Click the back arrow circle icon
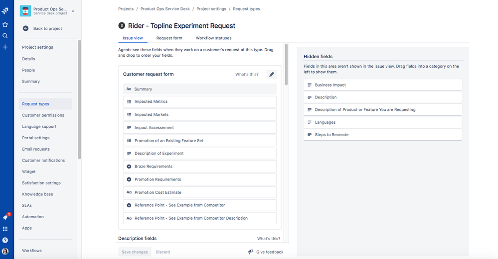Screen dimensions: 498x259 coord(26,28)
